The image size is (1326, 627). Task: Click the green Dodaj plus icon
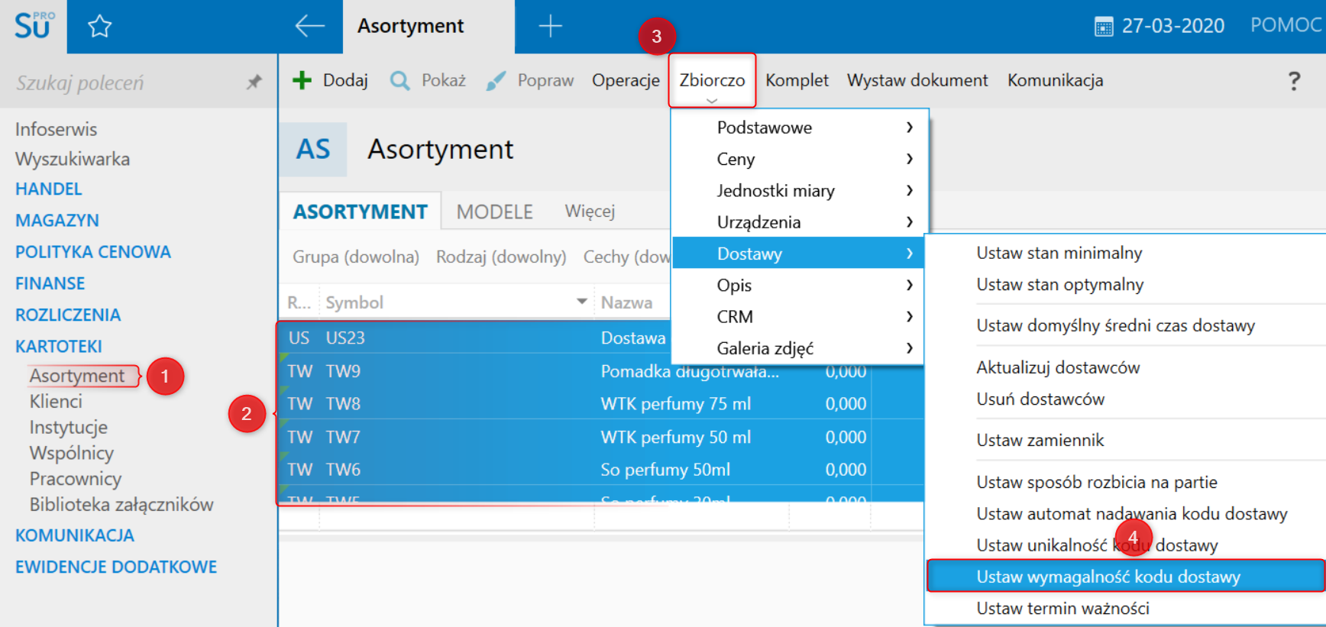[302, 80]
